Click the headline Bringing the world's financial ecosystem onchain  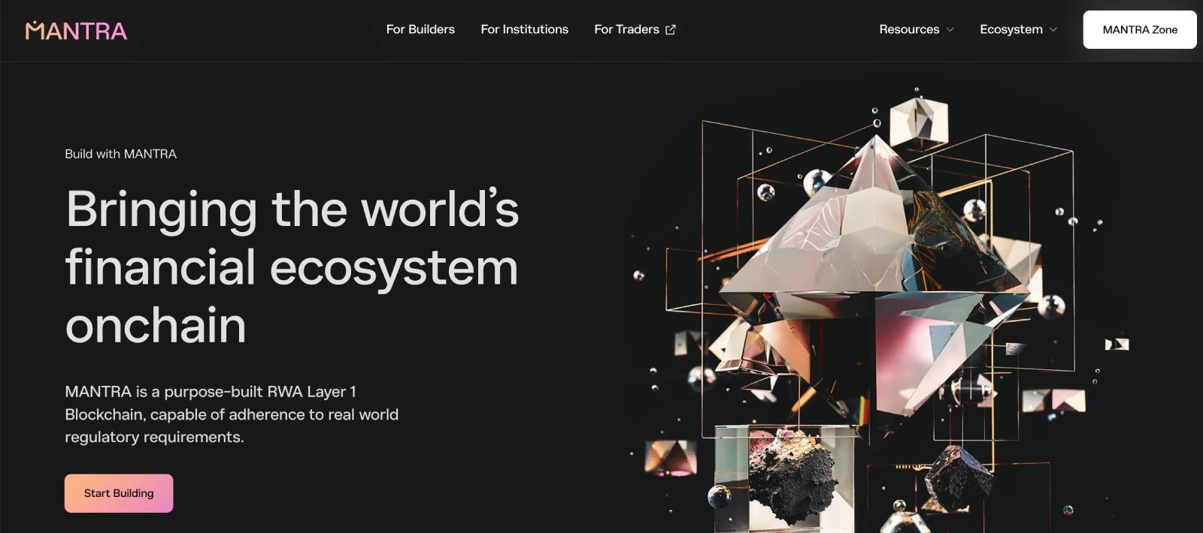(292, 266)
